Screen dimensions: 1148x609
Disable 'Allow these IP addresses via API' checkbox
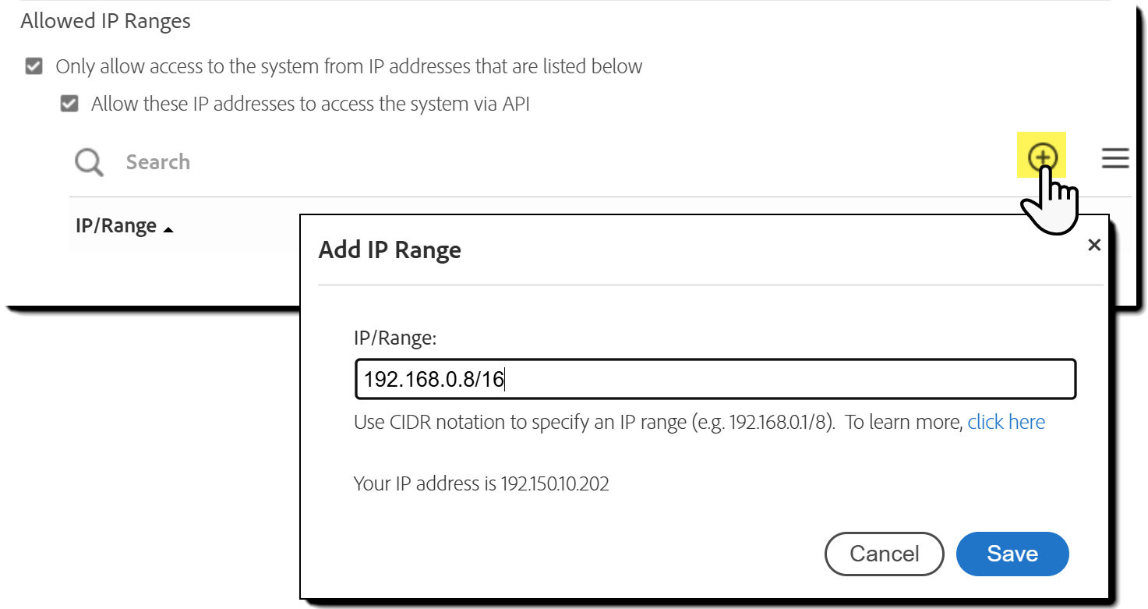69,103
